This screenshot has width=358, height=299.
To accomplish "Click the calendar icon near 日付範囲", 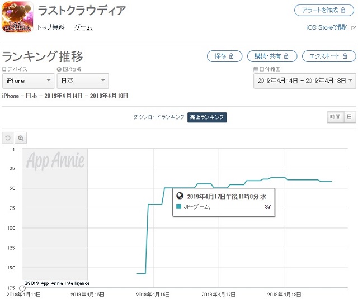I will pyautogui.click(x=255, y=69).
